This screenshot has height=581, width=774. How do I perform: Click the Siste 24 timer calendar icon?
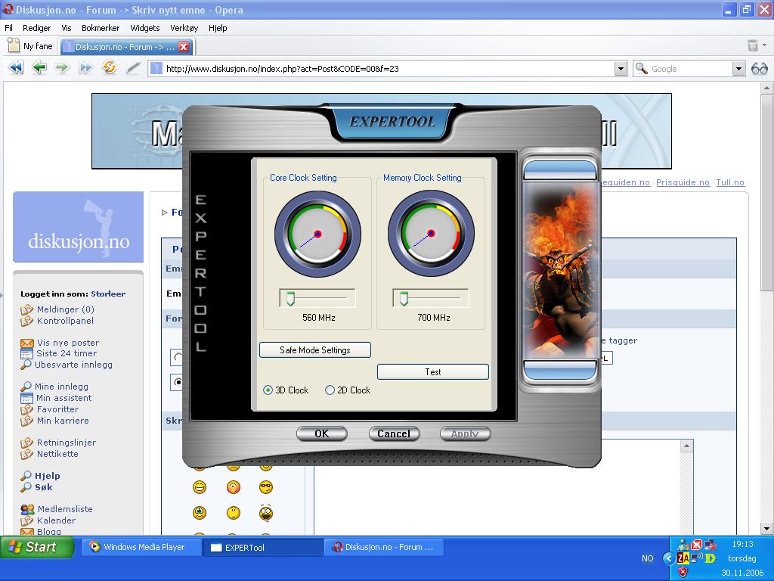coord(26,354)
